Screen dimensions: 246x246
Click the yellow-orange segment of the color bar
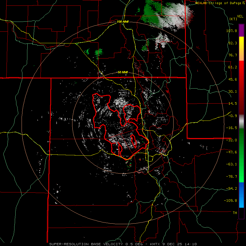click(x=241, y=49)
